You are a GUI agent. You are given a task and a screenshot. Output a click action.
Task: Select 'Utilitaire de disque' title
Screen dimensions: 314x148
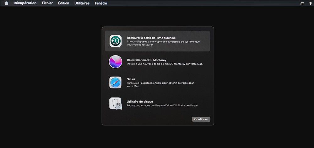point(140,102)
